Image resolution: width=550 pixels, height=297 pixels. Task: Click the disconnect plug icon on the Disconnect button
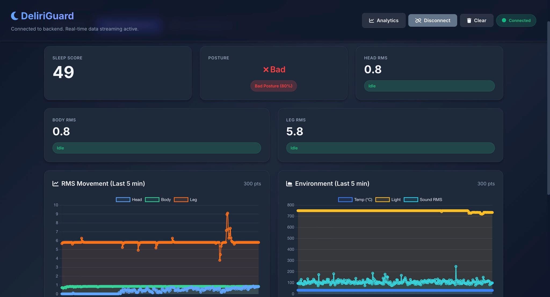click(418, 20)
